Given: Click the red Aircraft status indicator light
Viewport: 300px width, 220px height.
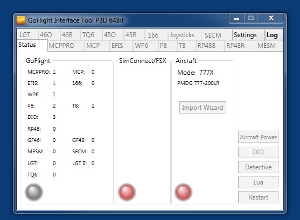Looking at the screenshot, I should click(x=183, y=192).
